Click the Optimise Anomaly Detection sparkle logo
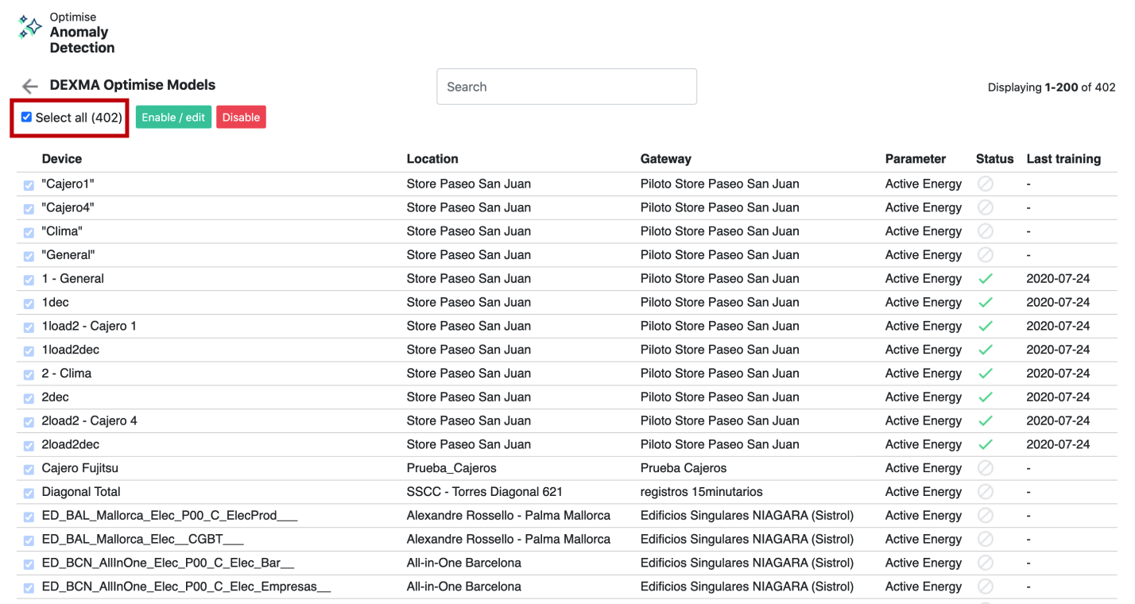This screenshot has width=1135, height=604. 30,27
